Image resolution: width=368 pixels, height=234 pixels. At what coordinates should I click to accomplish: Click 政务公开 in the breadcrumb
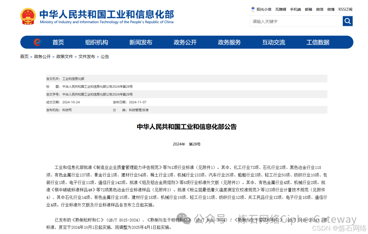coord(43,57)
